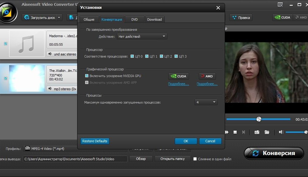Click the 00:05:55 duration text

tap(56, 44)
